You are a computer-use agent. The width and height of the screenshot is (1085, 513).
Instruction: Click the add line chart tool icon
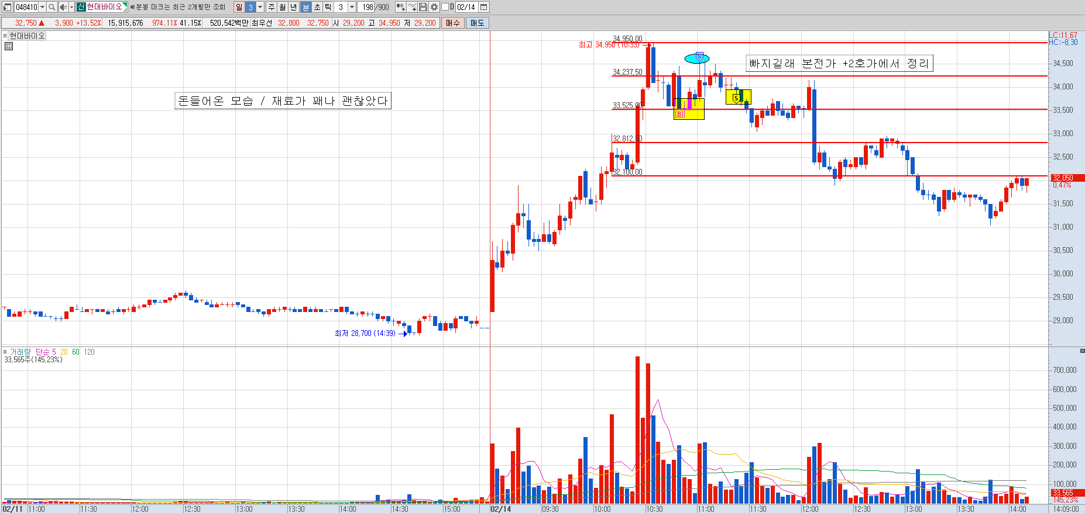pyautogui.click(x=412, y=7)
